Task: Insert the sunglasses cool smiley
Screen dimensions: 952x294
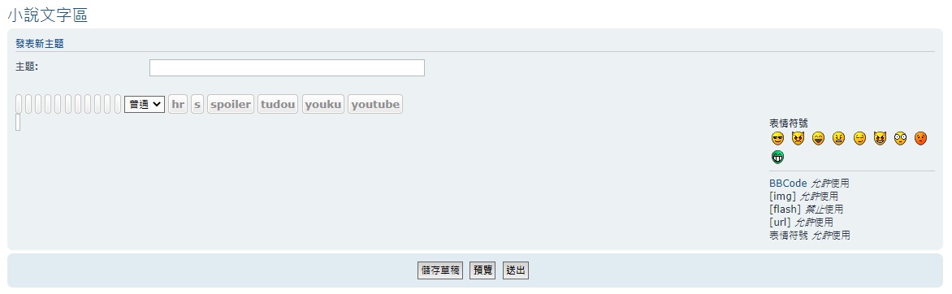Action: pyautogui.click(x=777, y=139)
